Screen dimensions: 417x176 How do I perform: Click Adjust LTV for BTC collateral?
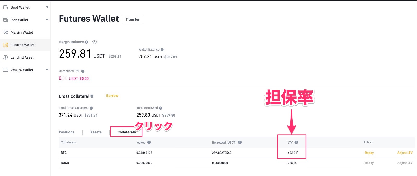[405, 153]
